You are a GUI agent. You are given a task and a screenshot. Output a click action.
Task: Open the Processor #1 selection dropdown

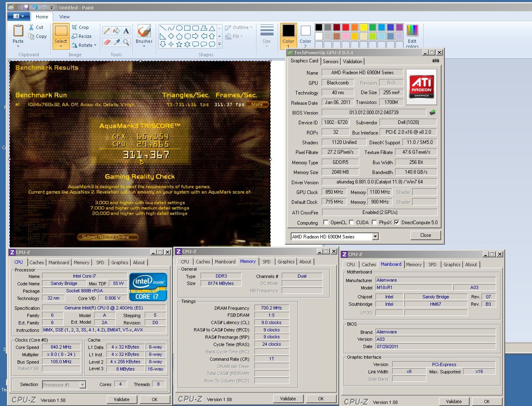pyautogui.click(x=82, y=384)
